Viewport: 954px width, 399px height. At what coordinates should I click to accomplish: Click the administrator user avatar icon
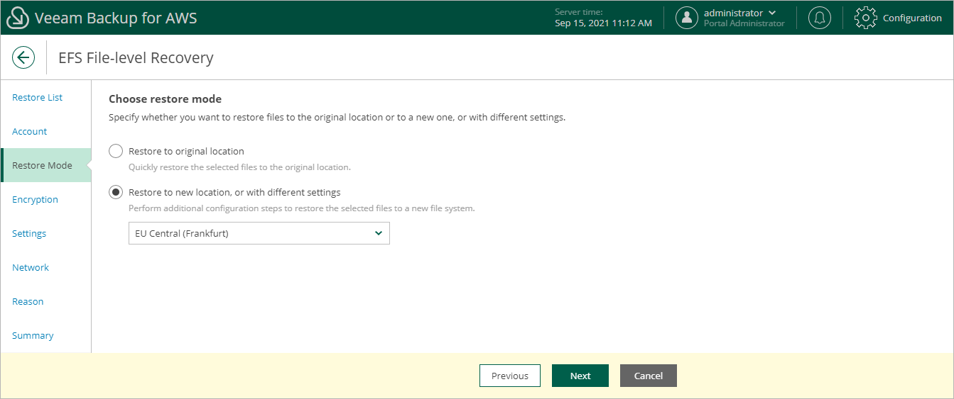[x=687, y=18]
